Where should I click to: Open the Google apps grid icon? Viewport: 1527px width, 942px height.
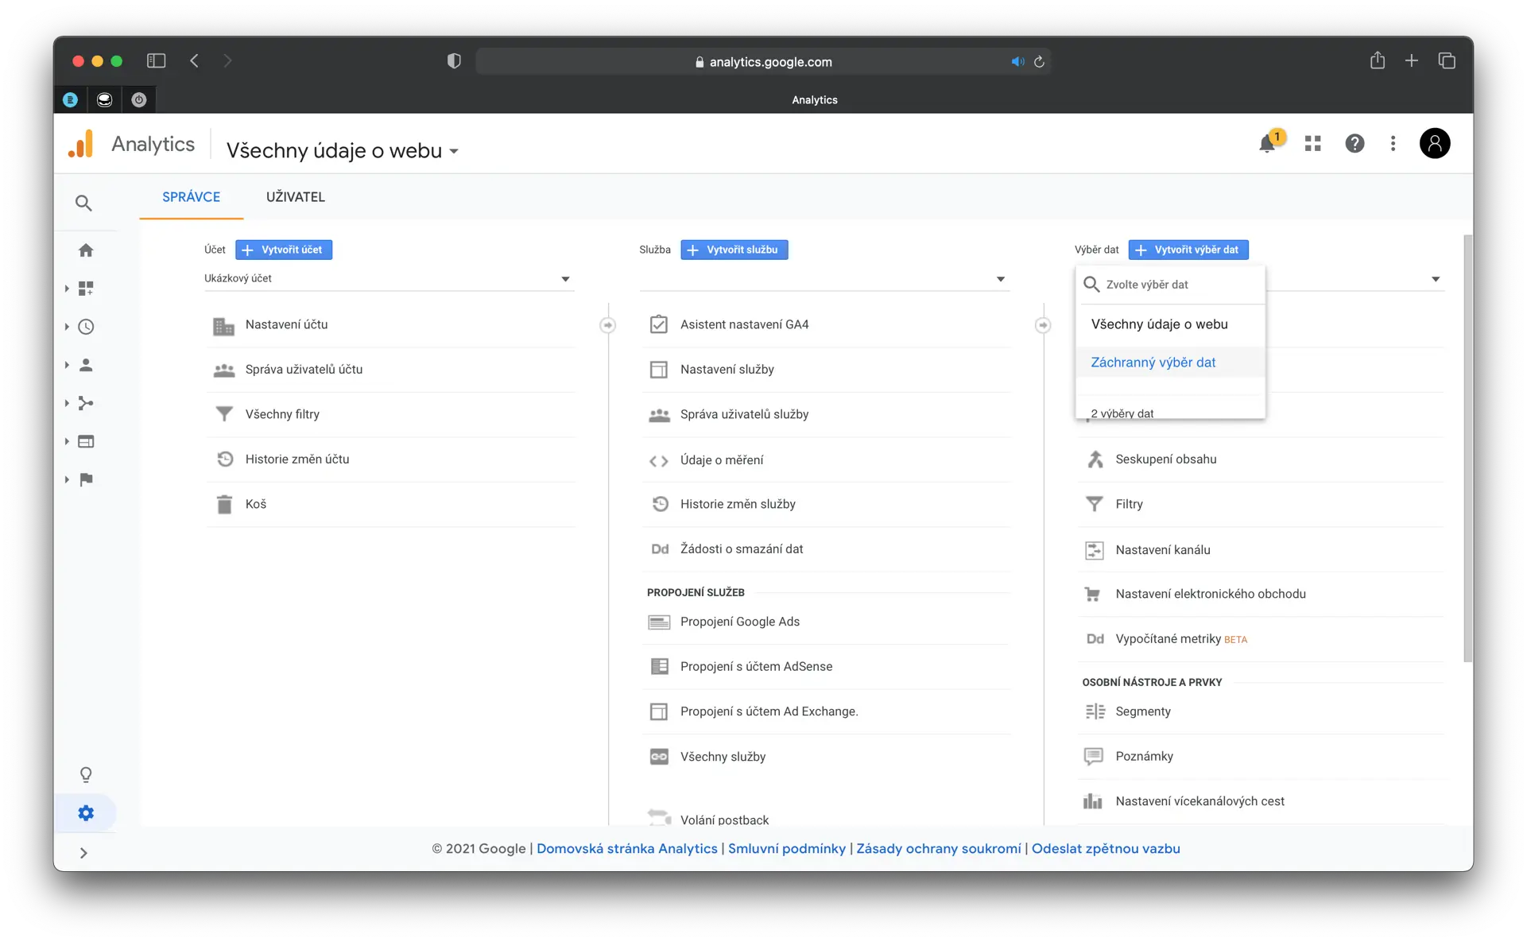pos(1312,144)
